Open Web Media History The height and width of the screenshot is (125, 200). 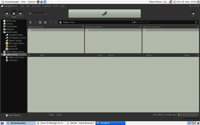click(x=14, y=52)
